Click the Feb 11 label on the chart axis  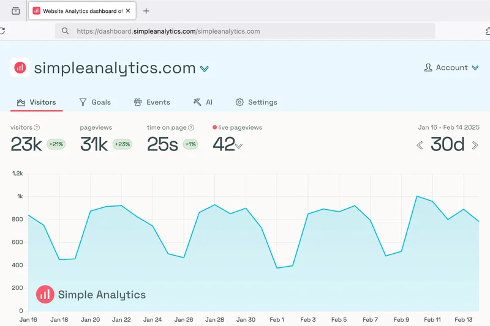click(432, 319)
